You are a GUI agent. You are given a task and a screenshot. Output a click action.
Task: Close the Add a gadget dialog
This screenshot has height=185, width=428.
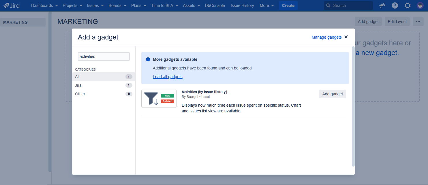tap(346, 37)
